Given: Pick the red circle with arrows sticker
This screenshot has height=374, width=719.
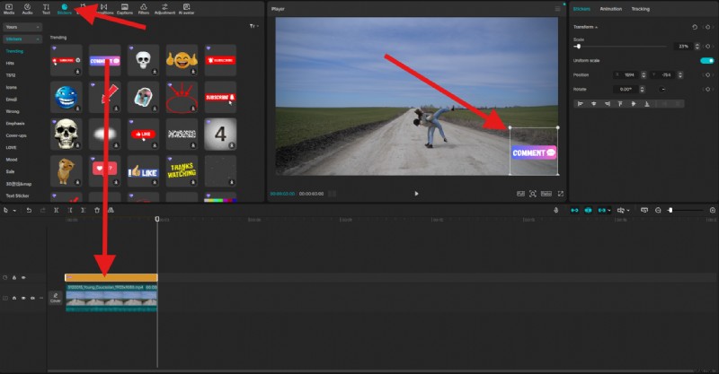Looking at the screenshot, I should pyautogui.click(x=182, y=97).
